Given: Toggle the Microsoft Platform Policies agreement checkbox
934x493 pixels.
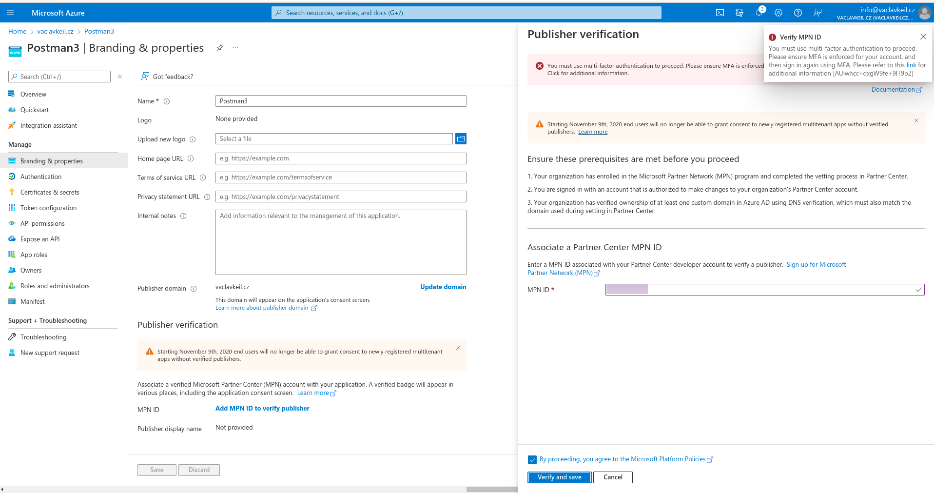Looking at the screenshot, I should click(x=532, y=460).
